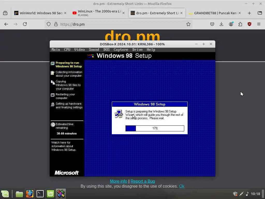Open the file manager from taskbar
Viewport: 265px width, 199px height.
coord(19,194)
